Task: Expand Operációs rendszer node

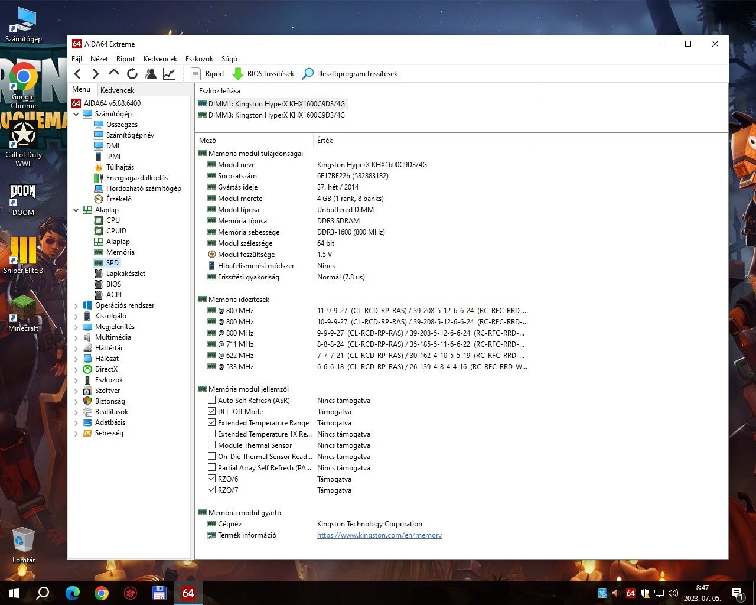Action: [x=76, y=306]
